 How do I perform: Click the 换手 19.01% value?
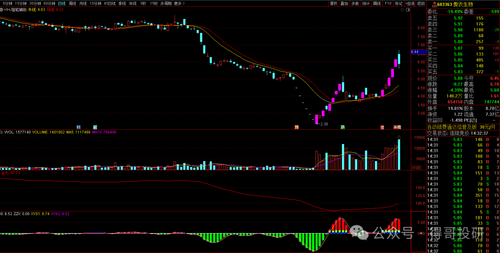[455, 108]
